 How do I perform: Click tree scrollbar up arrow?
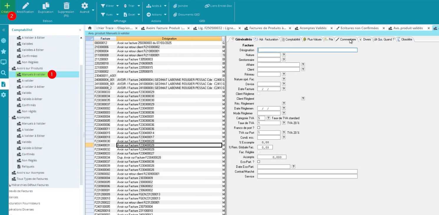point(81,38)
